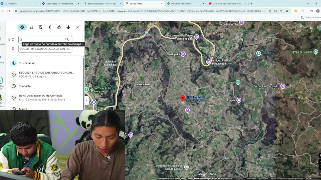The image size is (321, 180).
Task: Choose cycling travel mode
Action: (59, 27)
